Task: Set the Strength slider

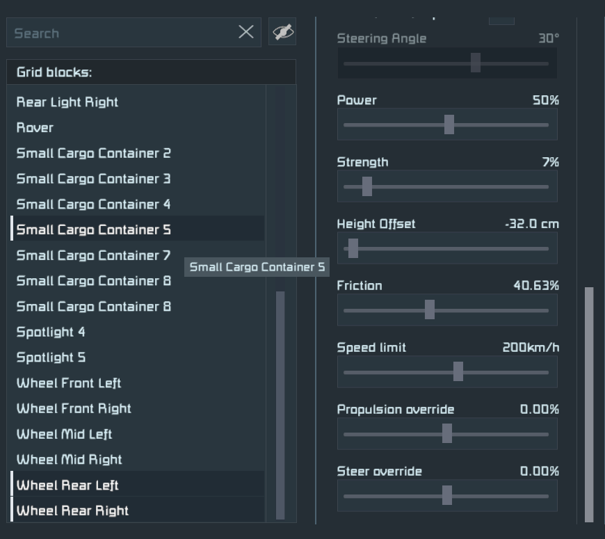Action: click(367, 186)
